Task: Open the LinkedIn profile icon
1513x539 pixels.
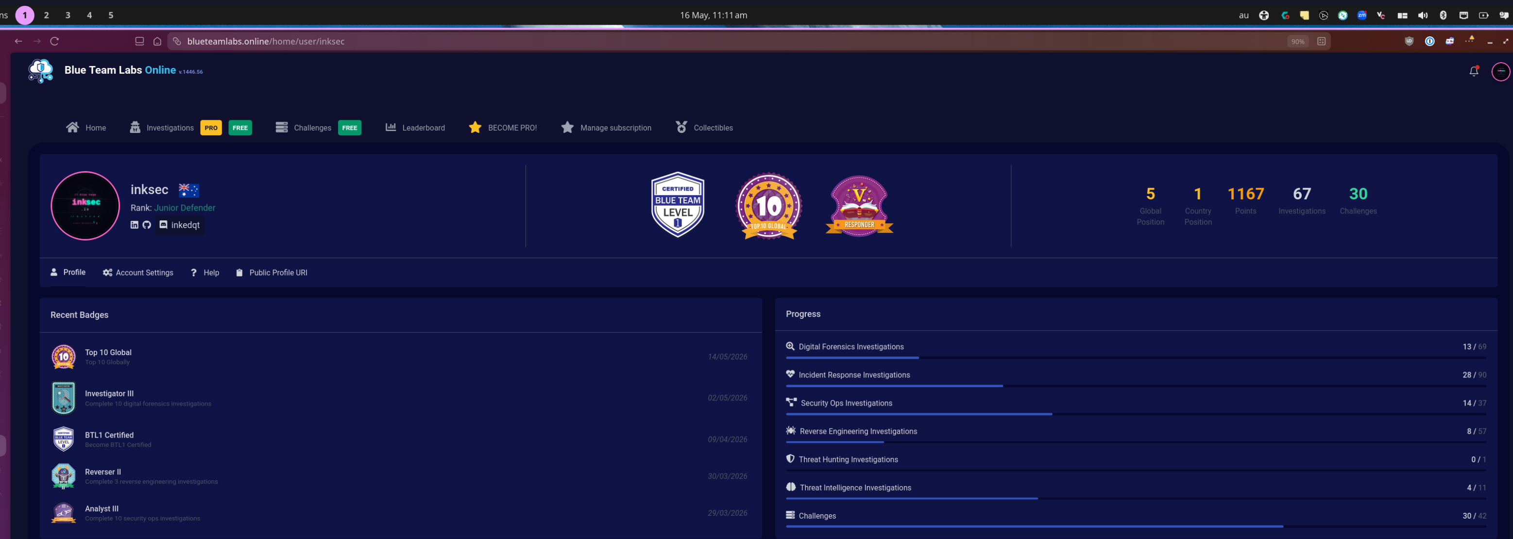Action: pyautogui.click(x=135, y=225)
